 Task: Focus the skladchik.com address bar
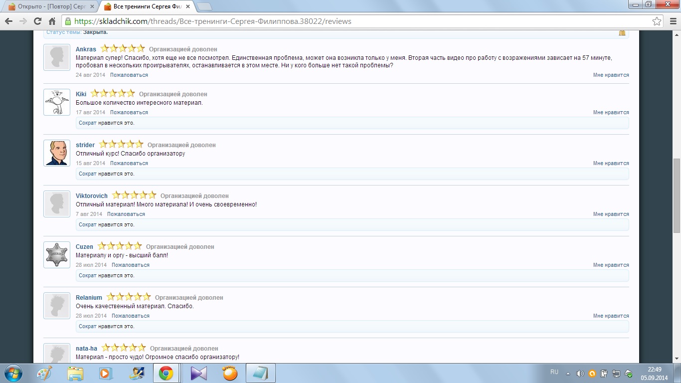point(356,21)
